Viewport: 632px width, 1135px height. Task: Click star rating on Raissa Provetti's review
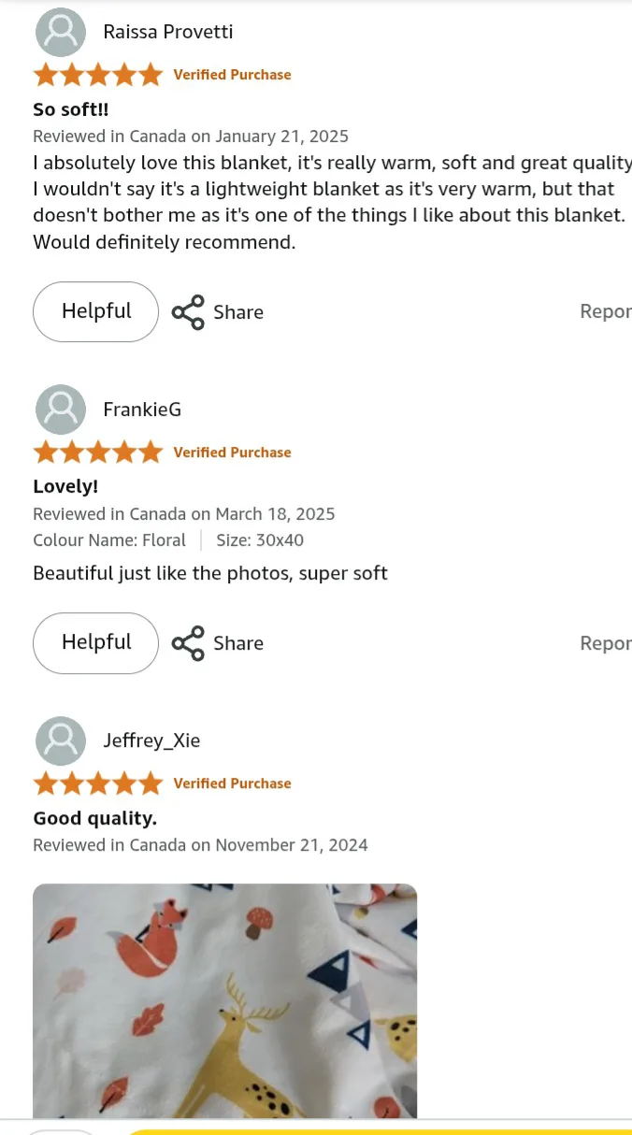point(97,75)
